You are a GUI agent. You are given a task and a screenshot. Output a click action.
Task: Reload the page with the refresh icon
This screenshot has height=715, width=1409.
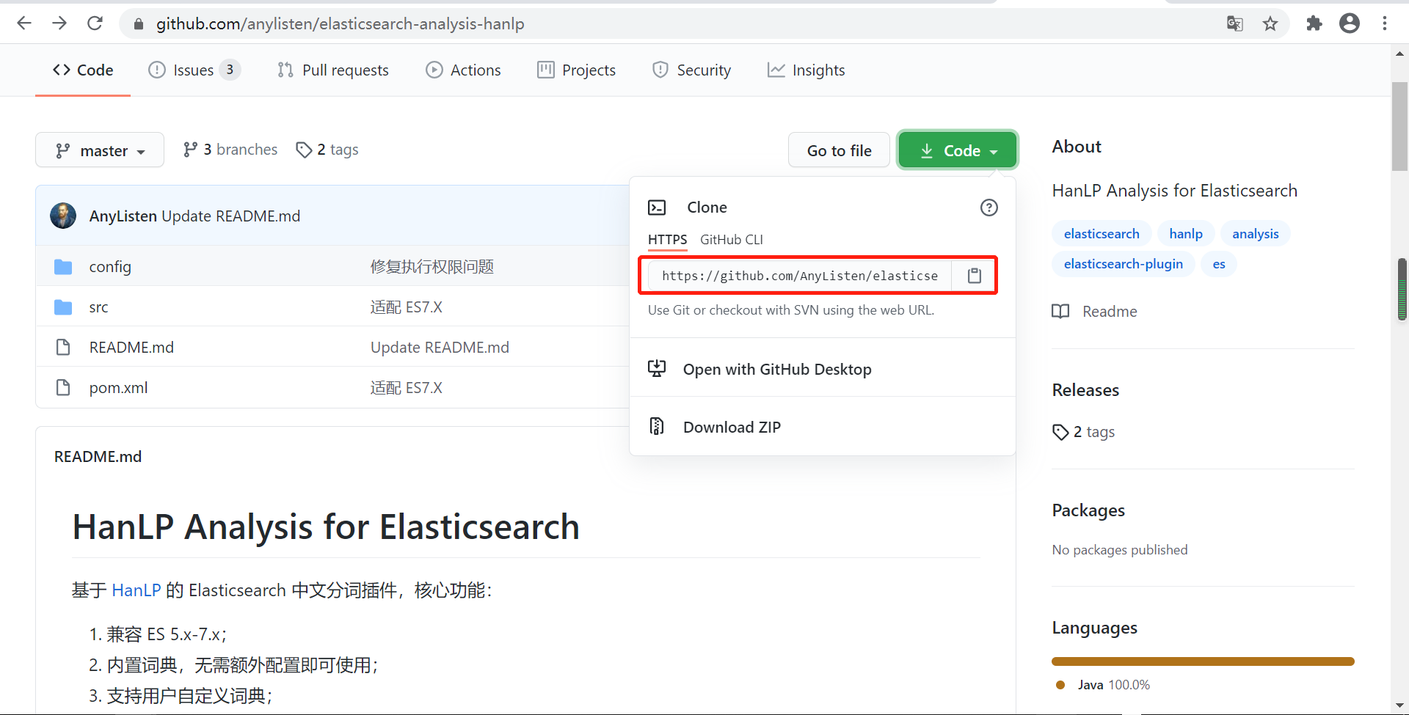(95, 23)
